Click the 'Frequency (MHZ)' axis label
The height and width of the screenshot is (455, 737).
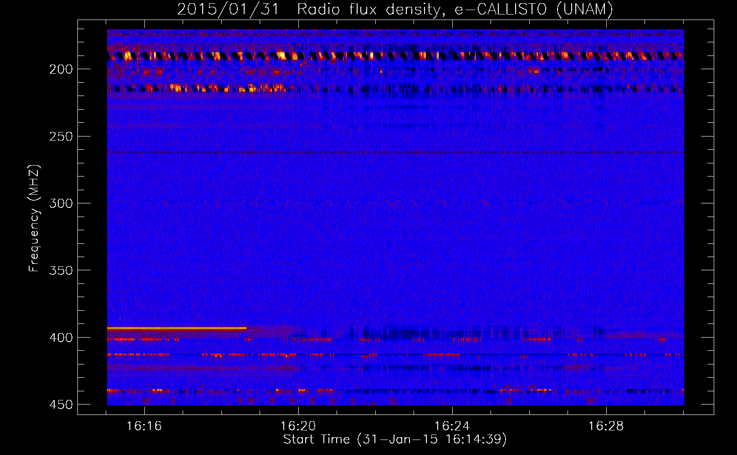click(x=34, y=218)
